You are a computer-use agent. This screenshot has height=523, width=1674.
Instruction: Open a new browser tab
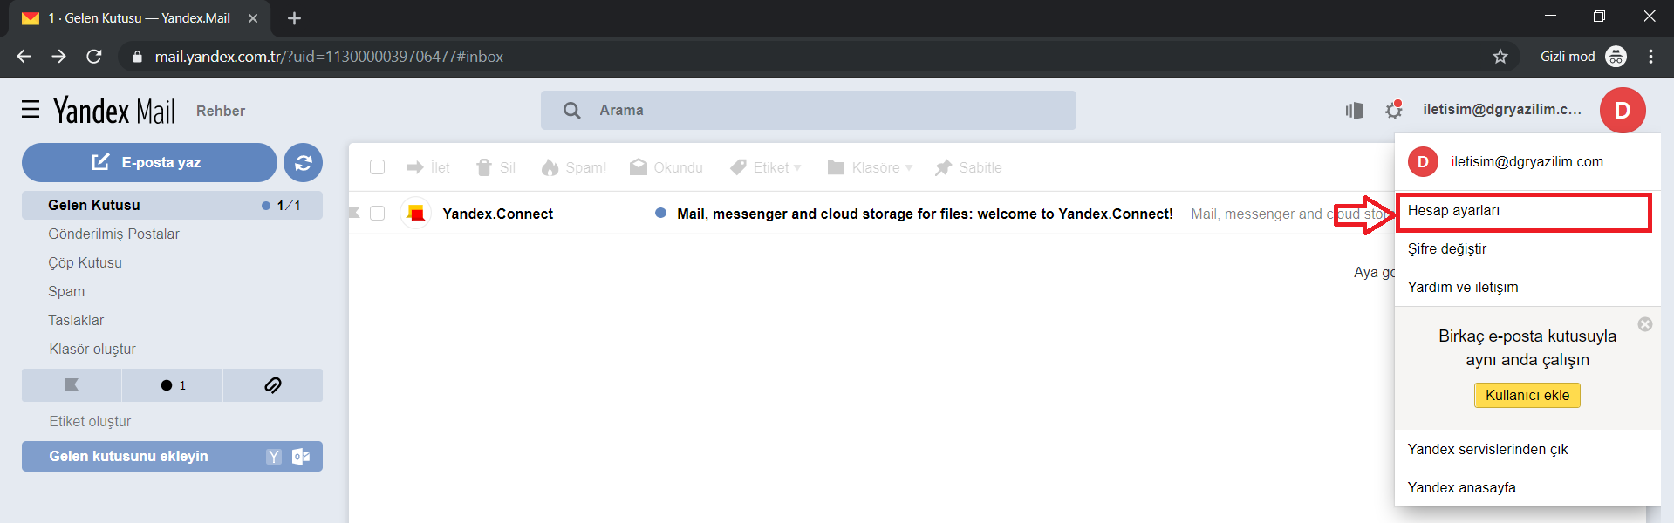click(x=294, y=18)
